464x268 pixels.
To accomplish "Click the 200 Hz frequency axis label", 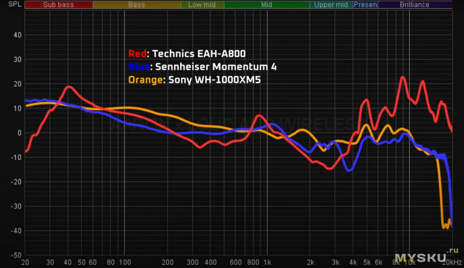I will click(x=168, y=262).
